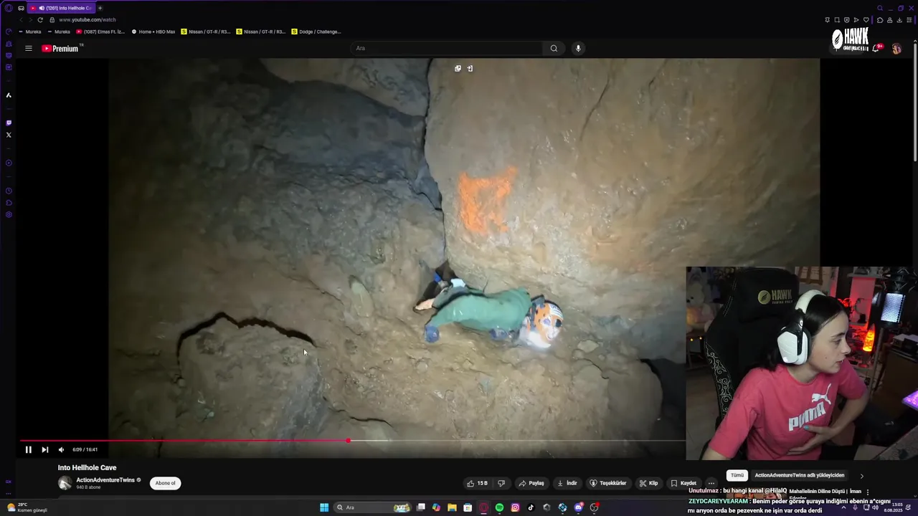The image size is (918, 516).
Task: Select the "Tümü" filter chip
Action: pos(737,475)
